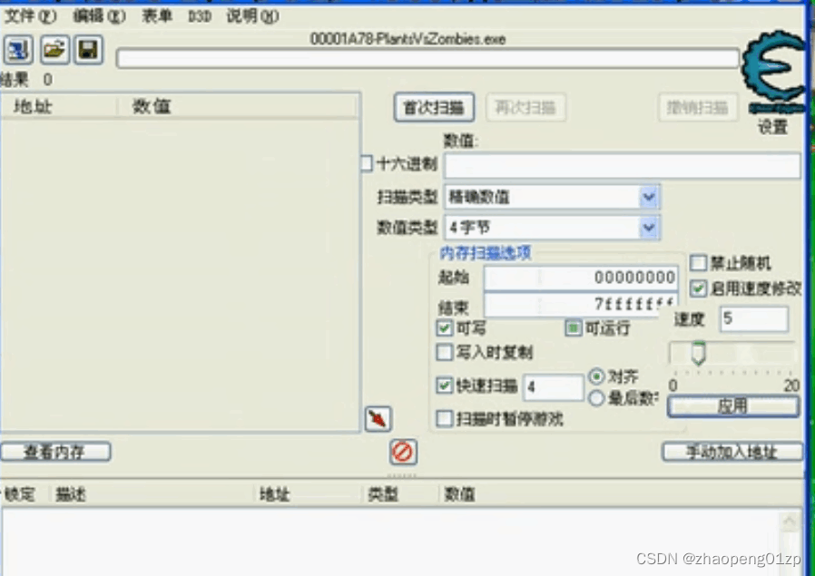Image resolution: width=815 pixels, height=576 pixels.
Task: Enable the 写入时复制 copy-on-write checkbox
Action: tap(444, 353)
